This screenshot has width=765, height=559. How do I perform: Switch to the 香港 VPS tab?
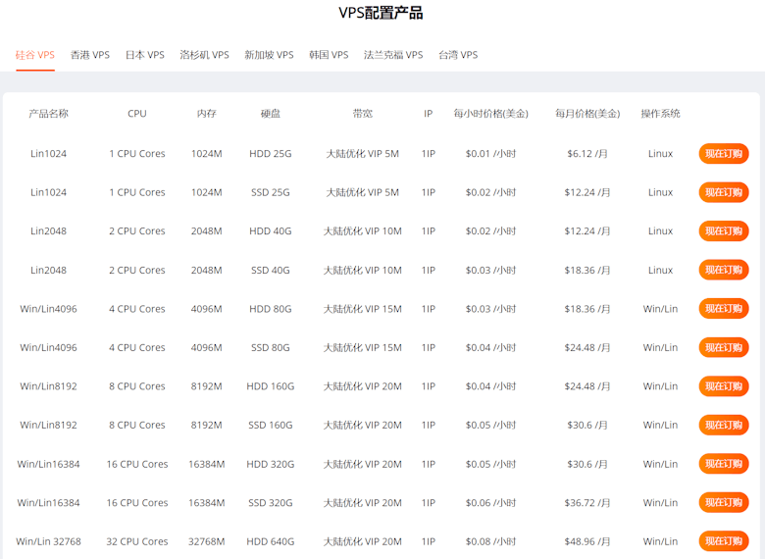pyautogui.click(x=90, y=55)
